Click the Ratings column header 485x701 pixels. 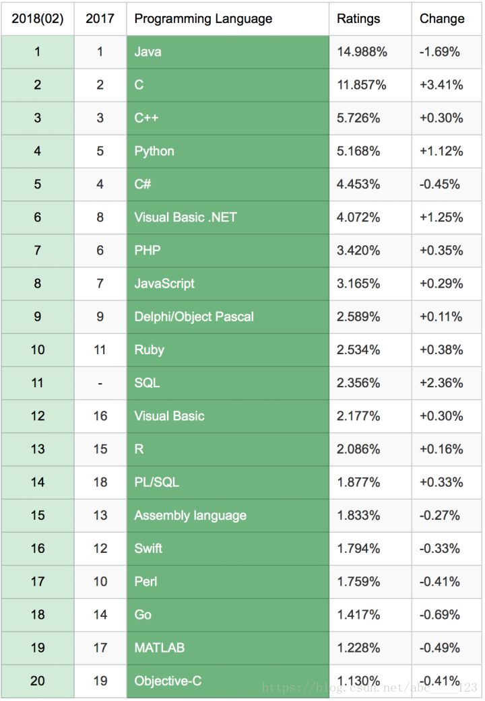[370, 19]
